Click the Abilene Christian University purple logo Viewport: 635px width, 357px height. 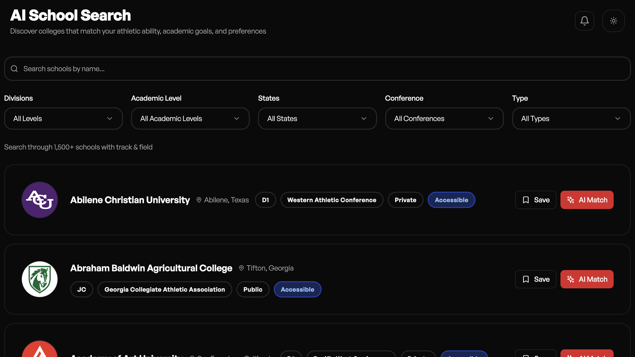point(40,200)
